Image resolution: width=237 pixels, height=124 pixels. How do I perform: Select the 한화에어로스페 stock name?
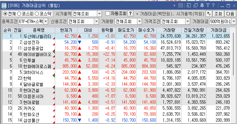pyautogui.click(x=37, y=66)
